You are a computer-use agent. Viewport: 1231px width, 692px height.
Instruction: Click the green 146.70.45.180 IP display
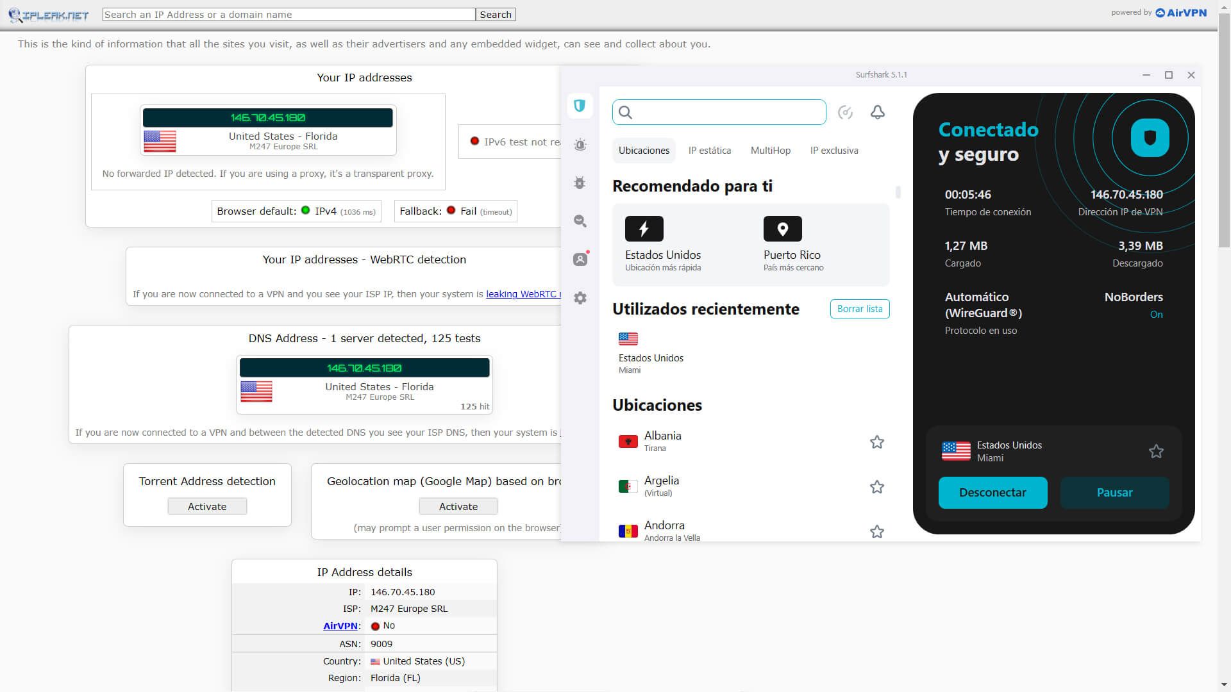[x=267, y=118]
